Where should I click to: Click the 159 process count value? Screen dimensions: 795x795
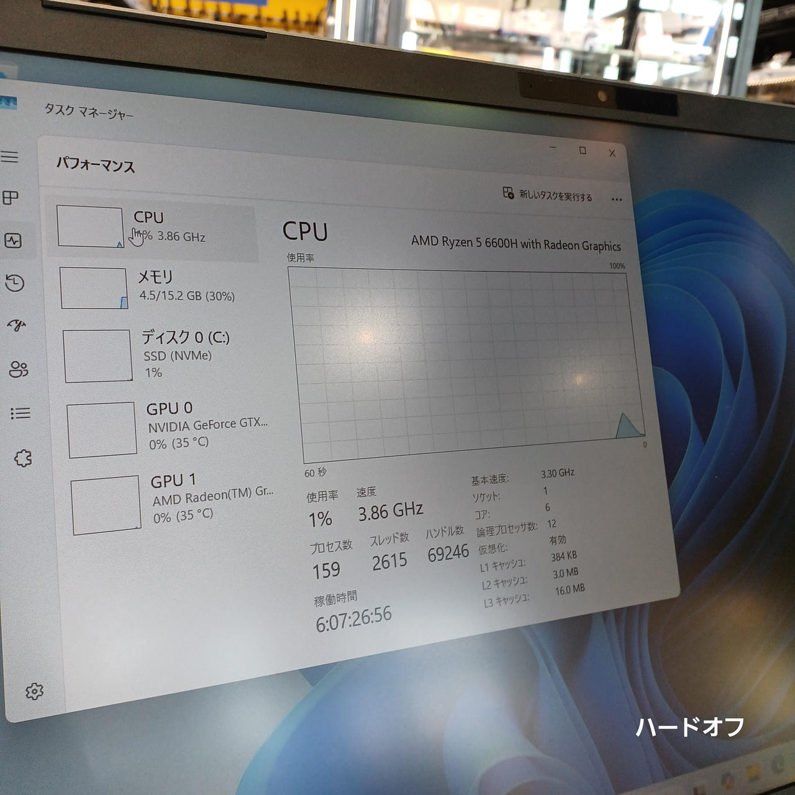(327, 570)
